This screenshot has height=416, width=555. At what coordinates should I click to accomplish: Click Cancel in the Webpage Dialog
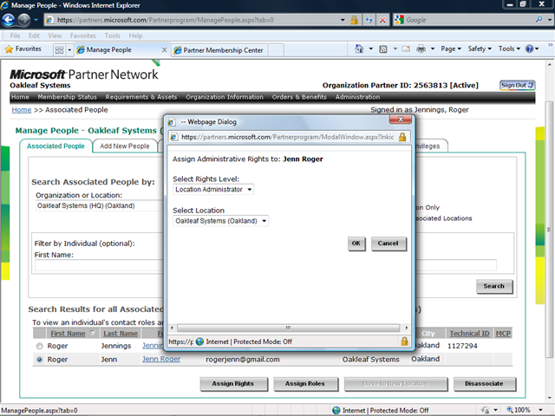[x=388, y=244]
